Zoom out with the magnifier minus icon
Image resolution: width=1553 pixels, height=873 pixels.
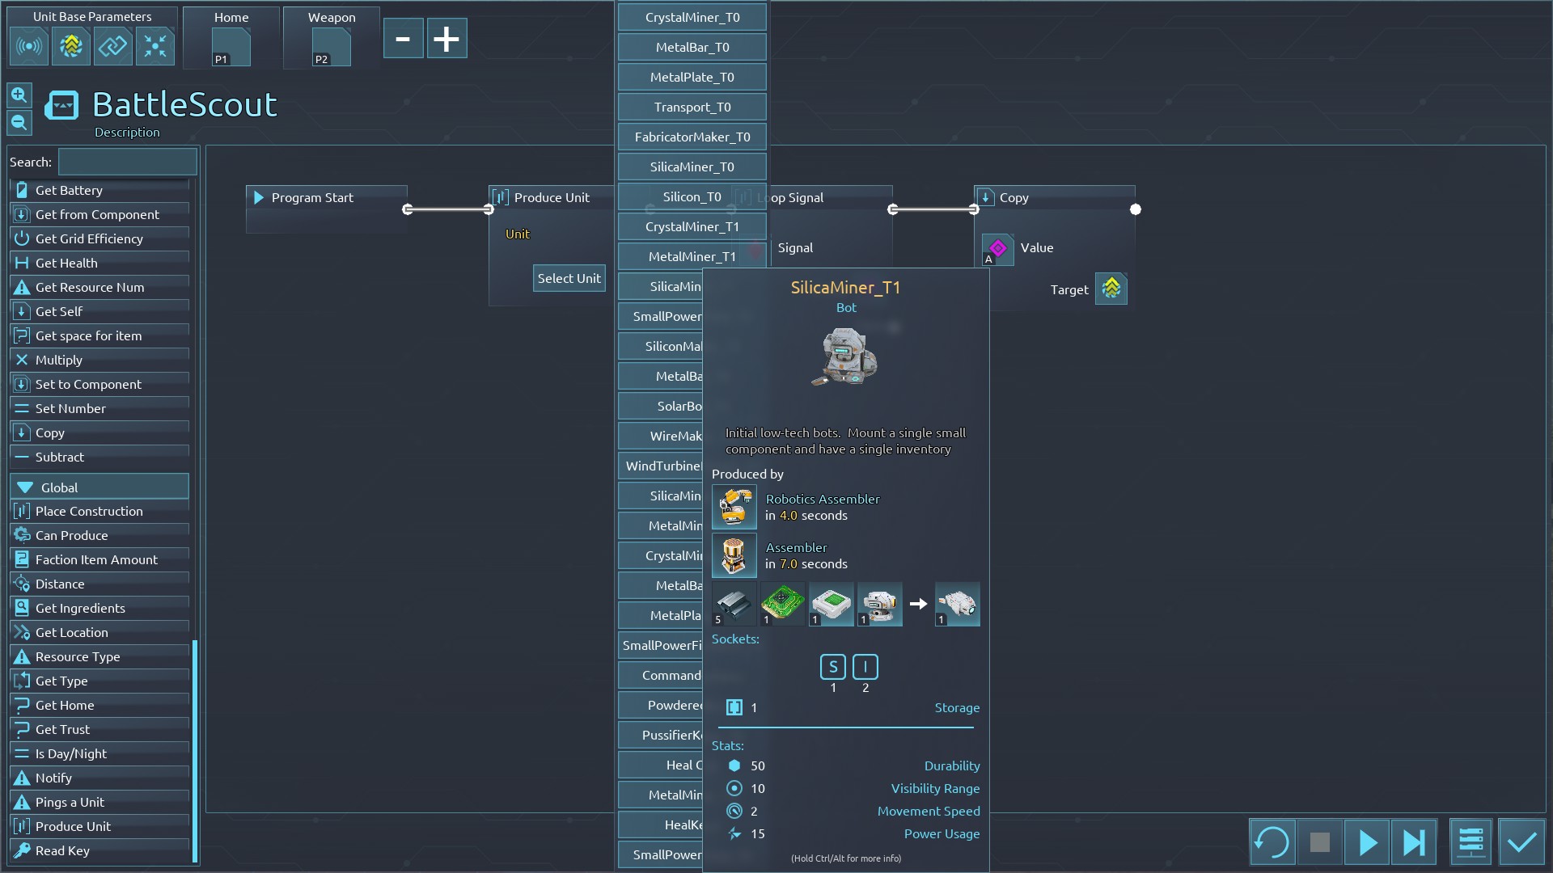click(x=19, y=123)
